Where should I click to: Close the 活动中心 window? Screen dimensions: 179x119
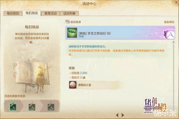(x=177, y=2)
